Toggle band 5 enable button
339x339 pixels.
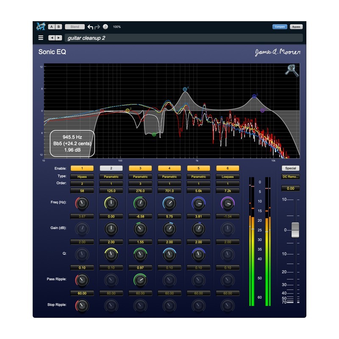198,168
